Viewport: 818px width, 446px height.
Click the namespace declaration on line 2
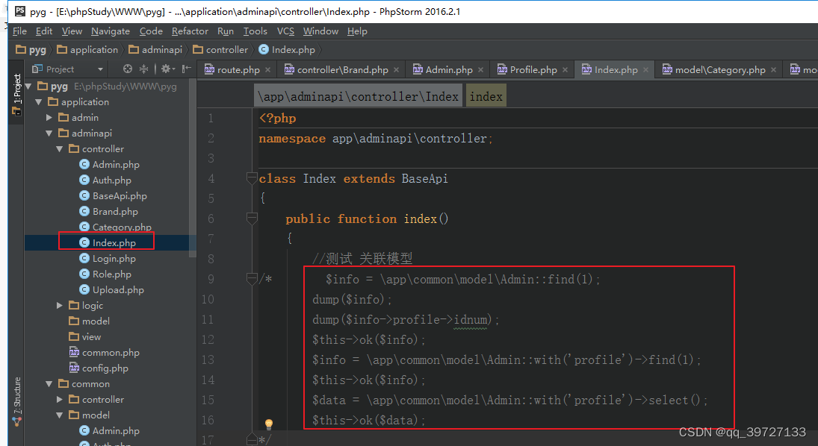tap(376, 138)
